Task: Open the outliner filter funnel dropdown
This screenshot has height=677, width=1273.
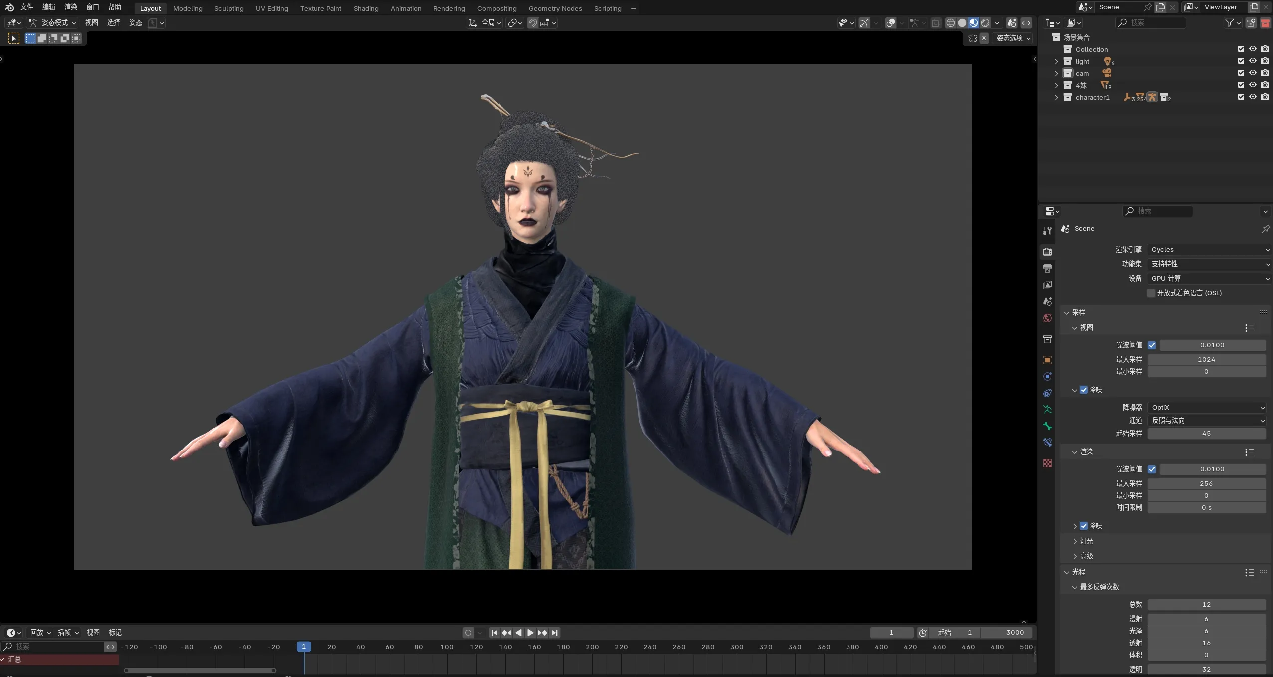Action: click(x=1233, y=23)
